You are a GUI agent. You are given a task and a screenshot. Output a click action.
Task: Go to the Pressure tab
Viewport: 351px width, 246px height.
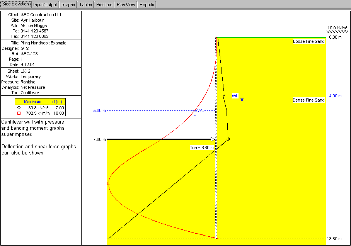point(104,5)
